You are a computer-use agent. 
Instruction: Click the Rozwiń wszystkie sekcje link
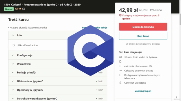pyautogui.click(x=94, y=27)
